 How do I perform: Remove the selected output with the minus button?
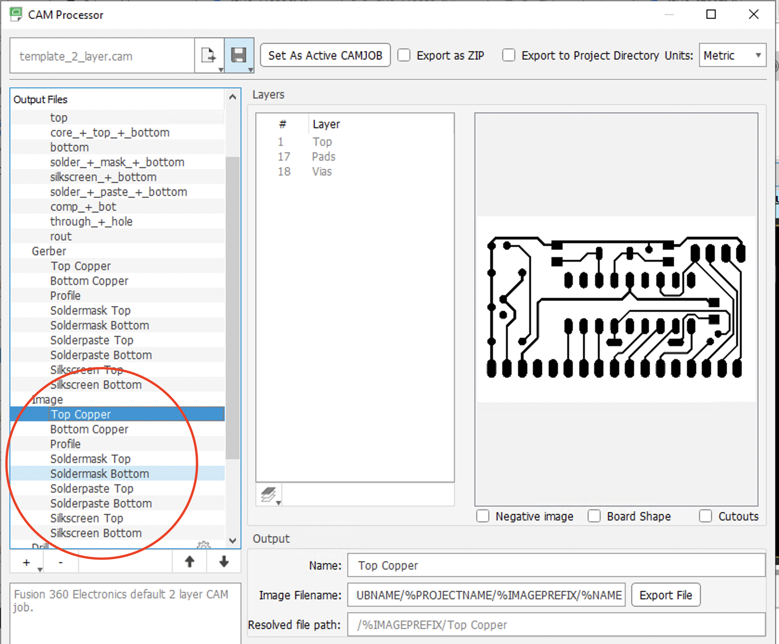pyautogui.click(x=60, y=562)
